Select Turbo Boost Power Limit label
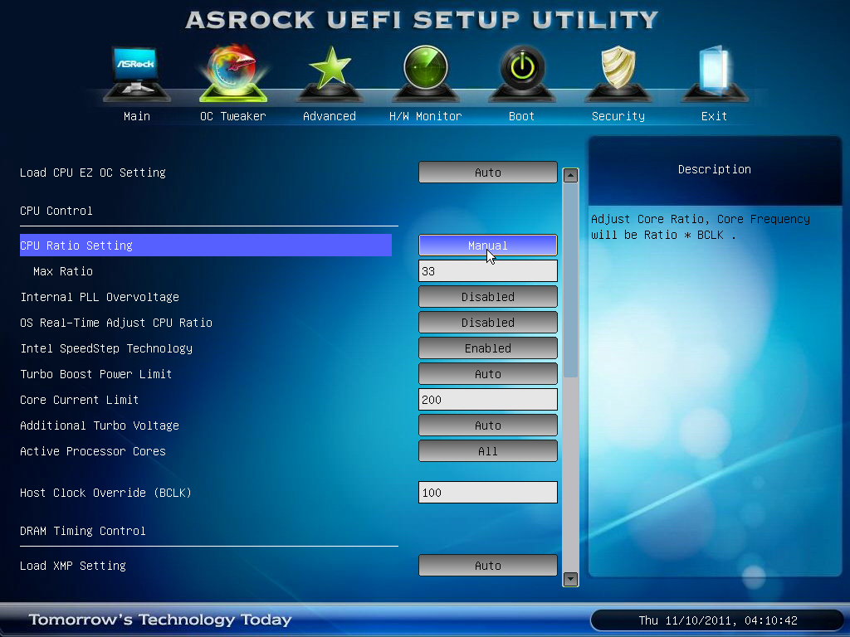Screen dimensions: 850x637 (96, 374)
